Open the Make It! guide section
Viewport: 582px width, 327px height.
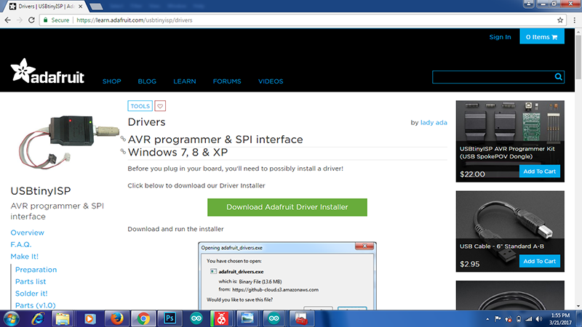(x=24, y=257)
